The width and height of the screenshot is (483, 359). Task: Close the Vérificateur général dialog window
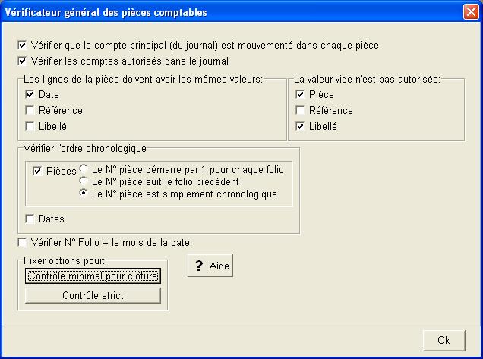point(470,12)
